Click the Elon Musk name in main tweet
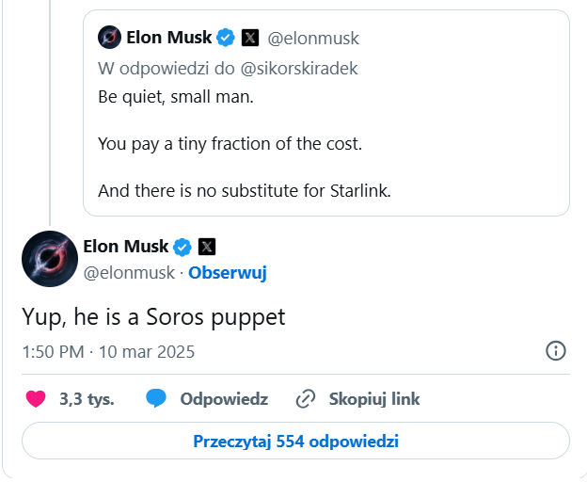Viewport: 587px width, 482px height. 126,247
